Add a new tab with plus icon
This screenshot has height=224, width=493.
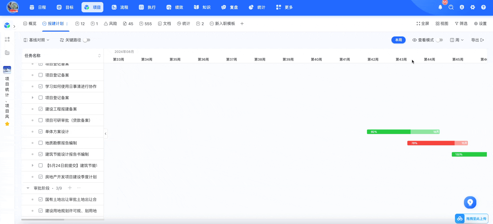pyautogui.click(x=242, y=24)
